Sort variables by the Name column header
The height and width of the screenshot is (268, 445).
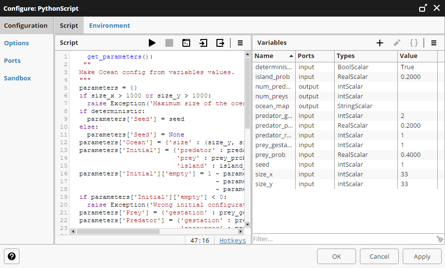point(274,56)
